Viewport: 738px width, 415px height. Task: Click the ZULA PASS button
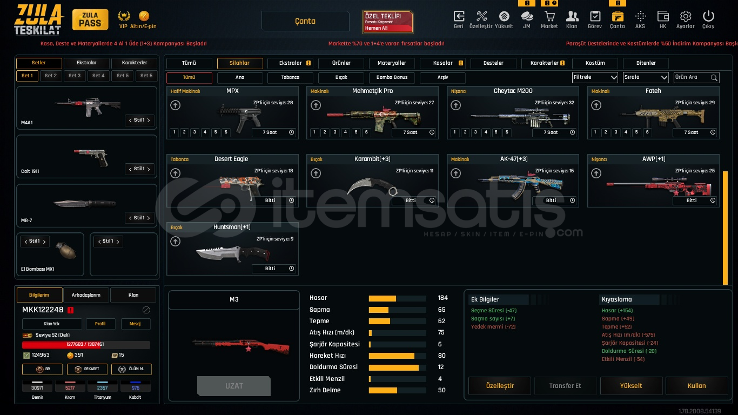[90, 20]
